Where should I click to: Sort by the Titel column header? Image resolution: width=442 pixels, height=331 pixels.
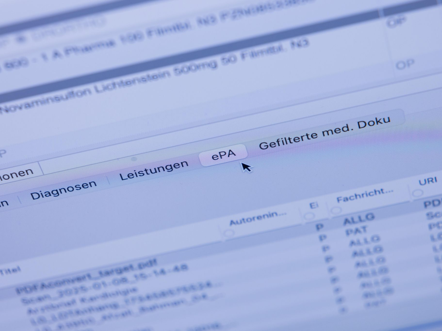coord(10,272)
